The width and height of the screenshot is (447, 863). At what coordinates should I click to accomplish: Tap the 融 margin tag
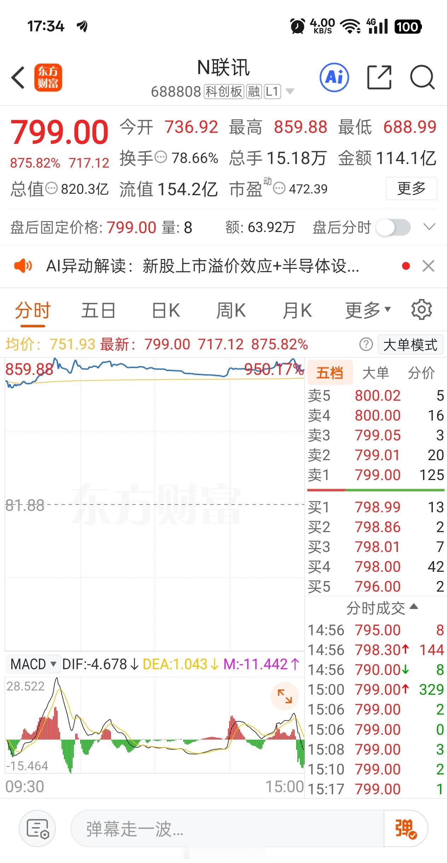[254, 91]
